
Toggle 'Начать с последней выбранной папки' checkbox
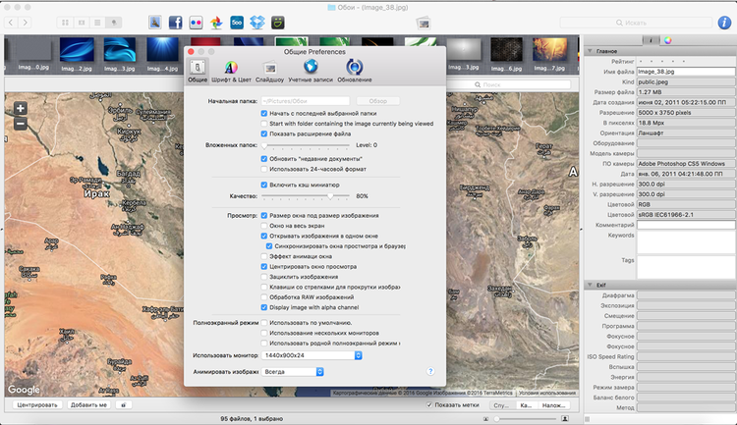click(264, 113)
